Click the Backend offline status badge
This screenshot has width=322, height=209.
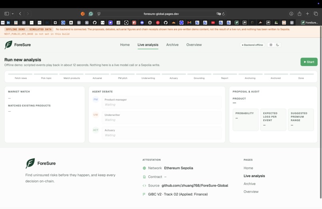point(252,45)
